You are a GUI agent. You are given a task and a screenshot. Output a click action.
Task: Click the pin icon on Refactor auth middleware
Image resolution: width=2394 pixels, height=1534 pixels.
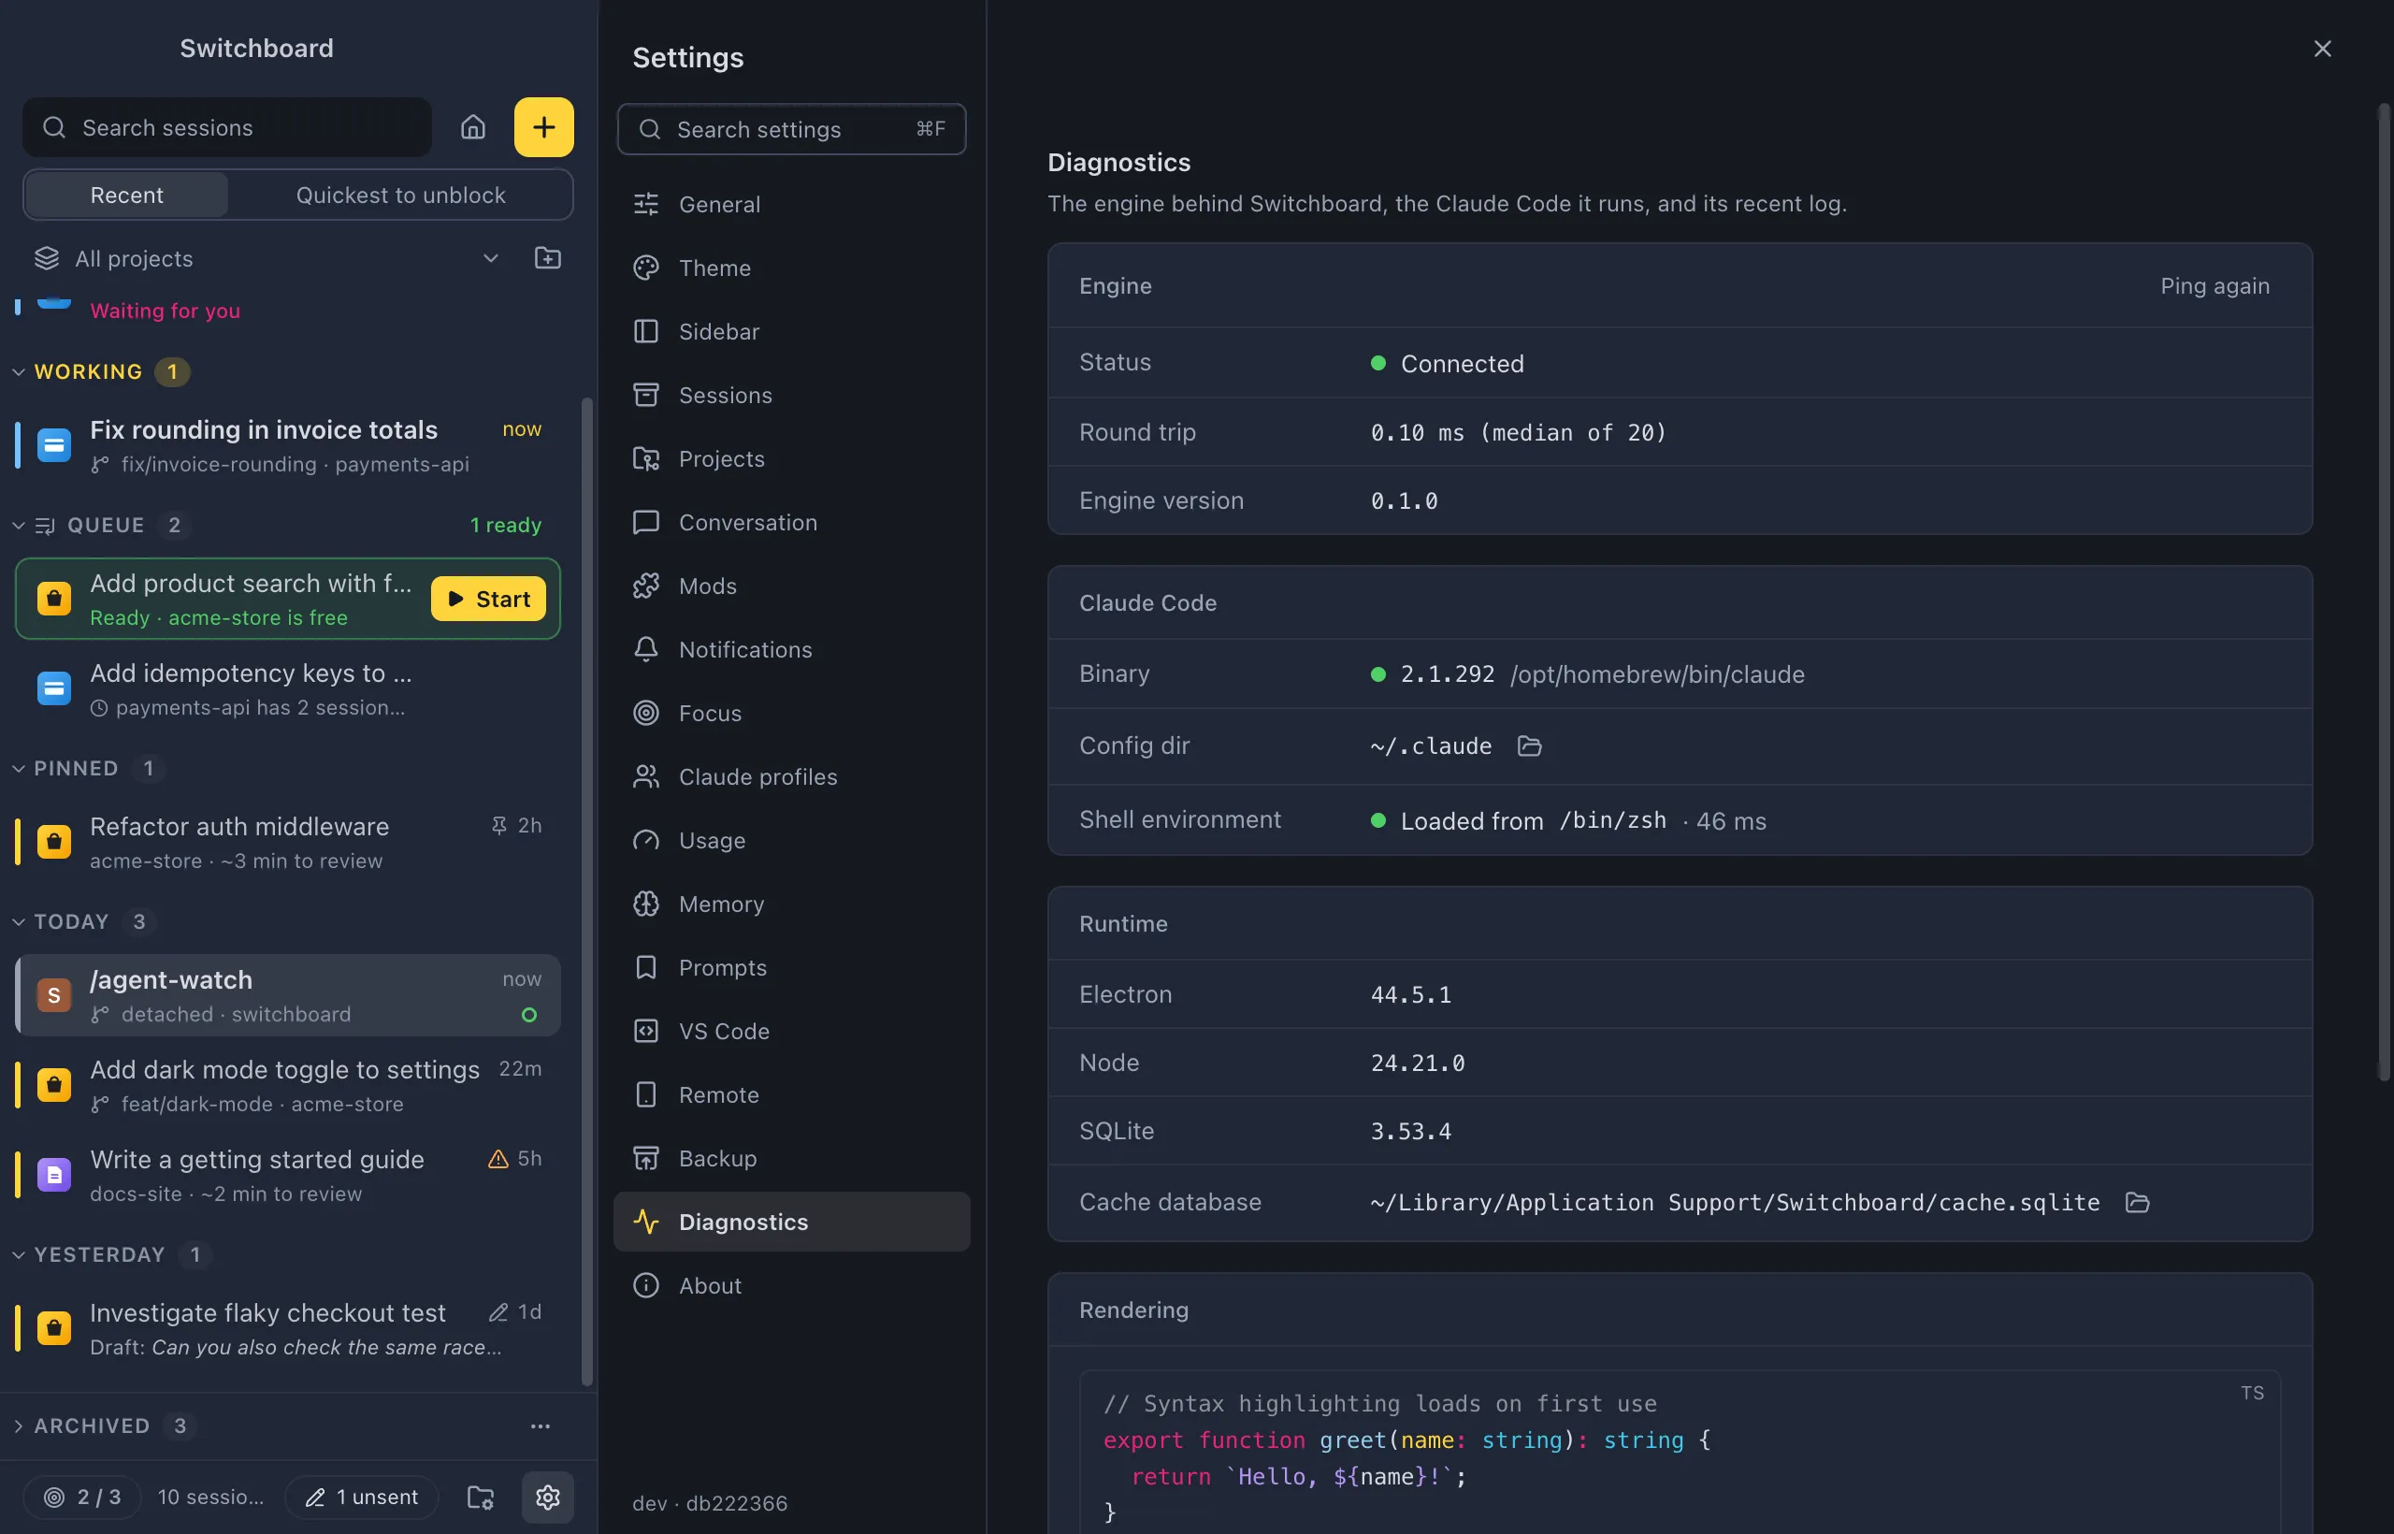pyautogui.click(x=499, y=825)
